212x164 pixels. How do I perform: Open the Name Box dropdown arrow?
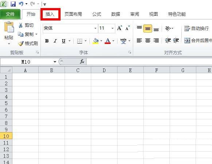(55, 62)
